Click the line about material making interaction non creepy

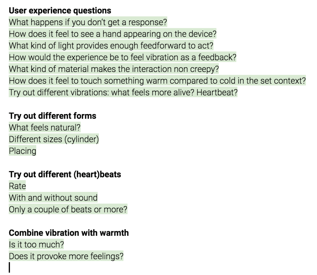click(114, 69)
